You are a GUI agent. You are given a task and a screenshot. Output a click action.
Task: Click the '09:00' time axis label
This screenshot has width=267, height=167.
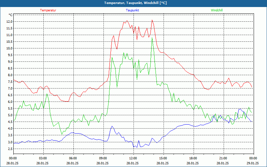[102, 158]
